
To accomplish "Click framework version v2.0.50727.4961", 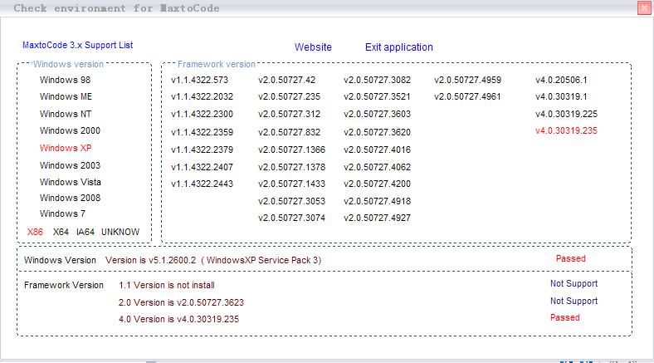I will [x=467, y=97].
